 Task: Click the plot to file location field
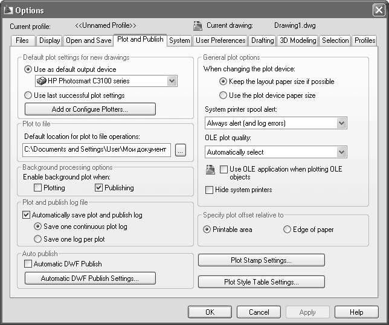[x=97, y=150]
